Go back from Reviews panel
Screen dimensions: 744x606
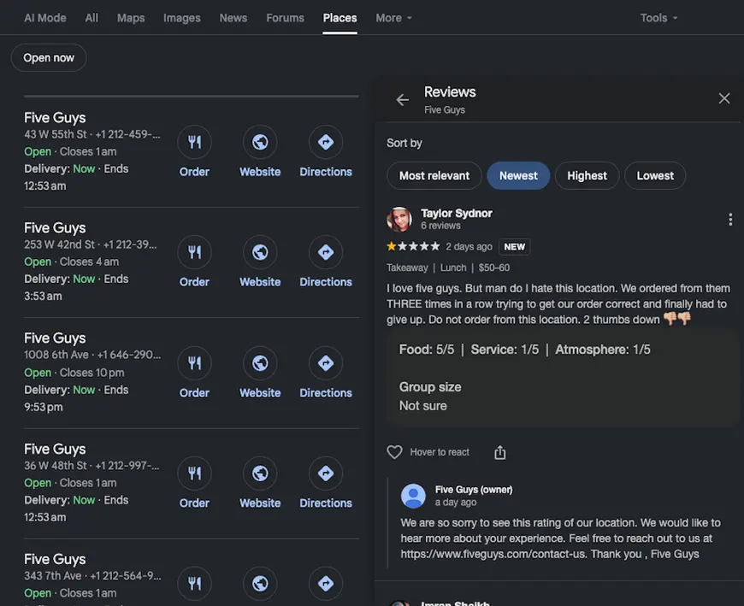pyautogui.click(x=403, y=100)
